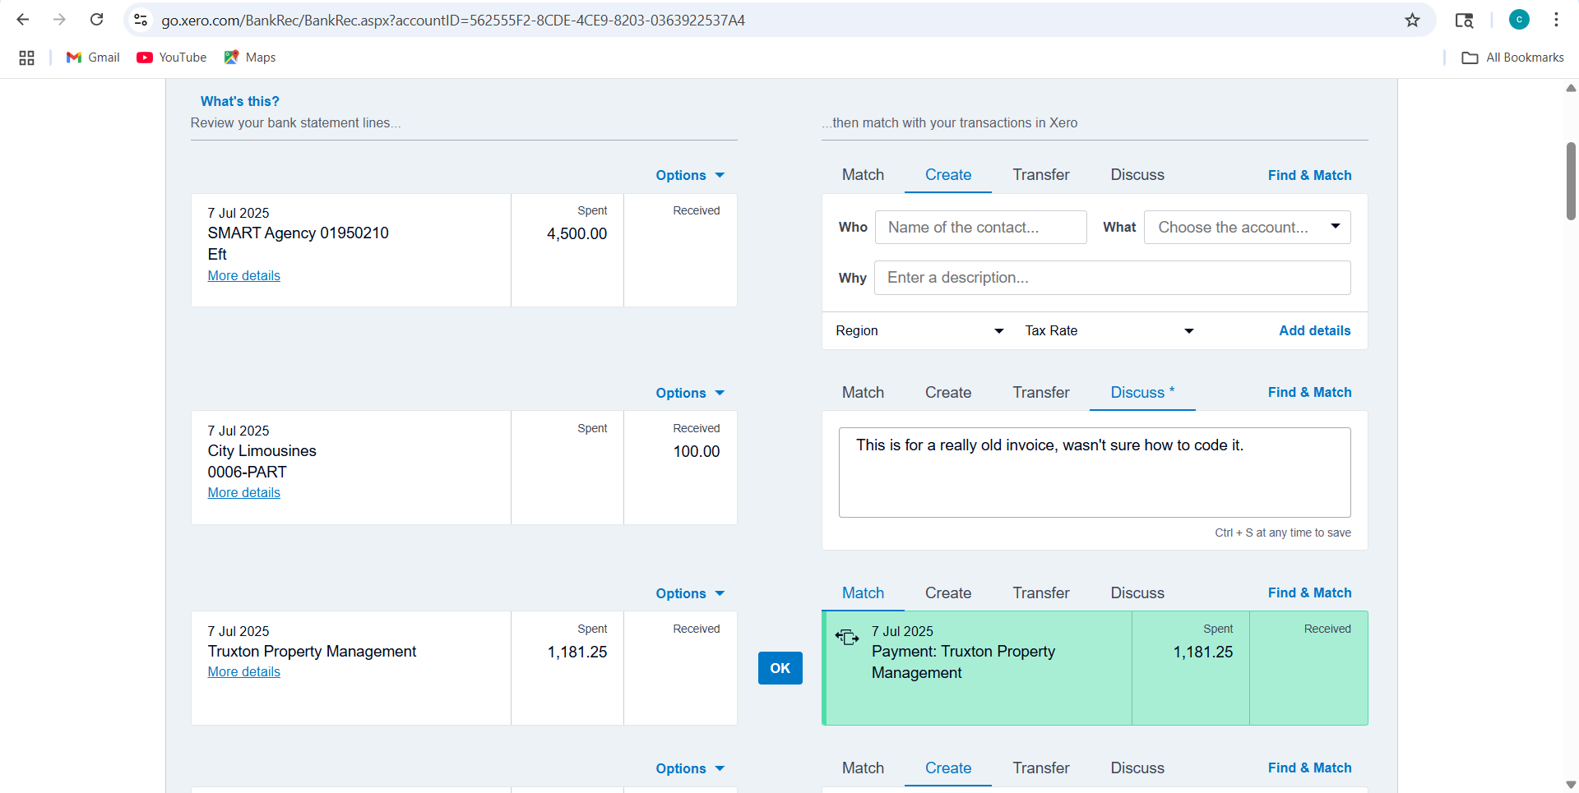
Task: Select the Create tab for Truxton Property Management
Action: [948, 593]
